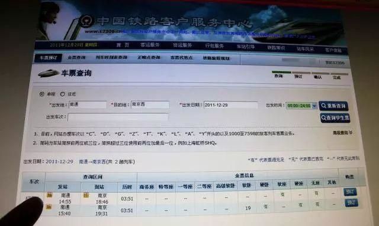Screen dimensions: 379x226
Task: Click the 历时 column header
Action: pos(127,187)
